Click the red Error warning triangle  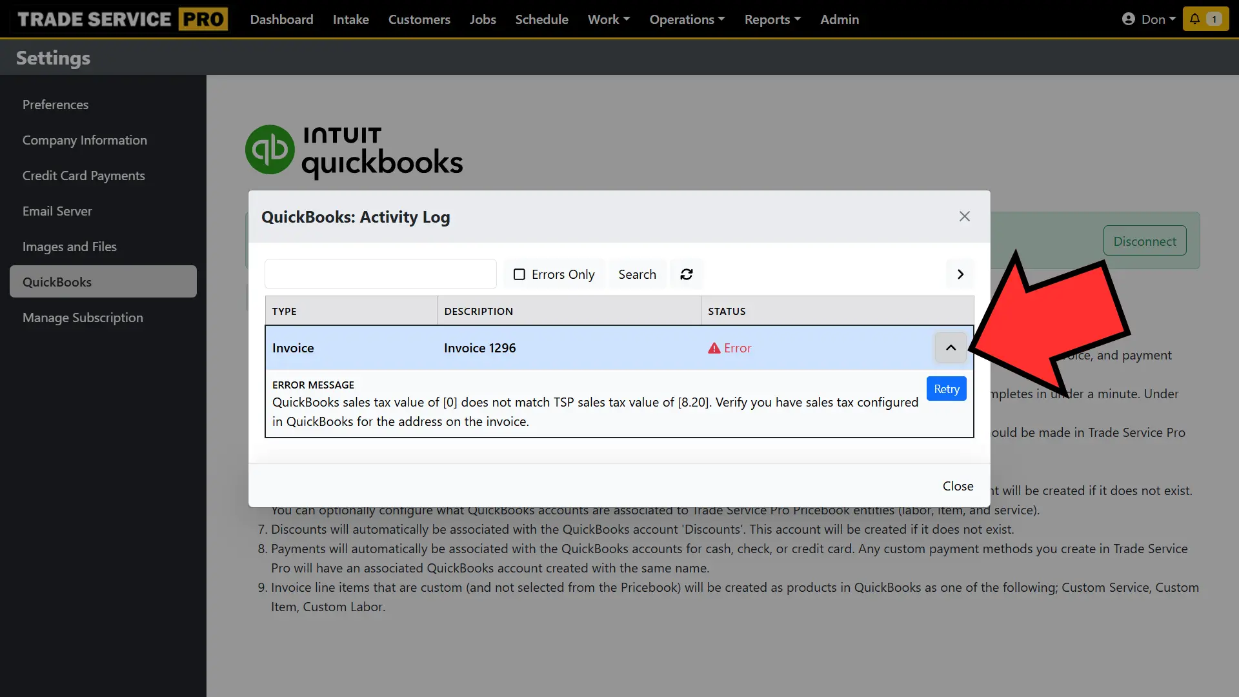click(713, 348)
